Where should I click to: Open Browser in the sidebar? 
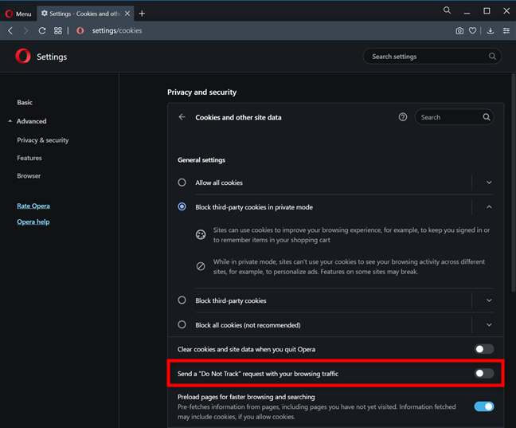[x=29, y=176]
